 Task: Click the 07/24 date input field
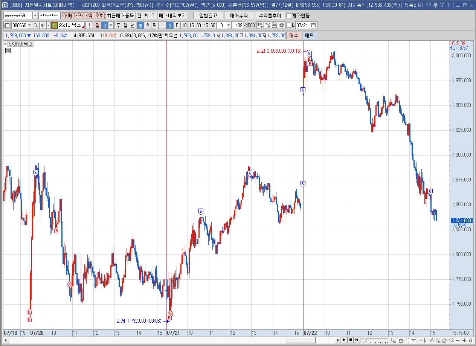302,25
